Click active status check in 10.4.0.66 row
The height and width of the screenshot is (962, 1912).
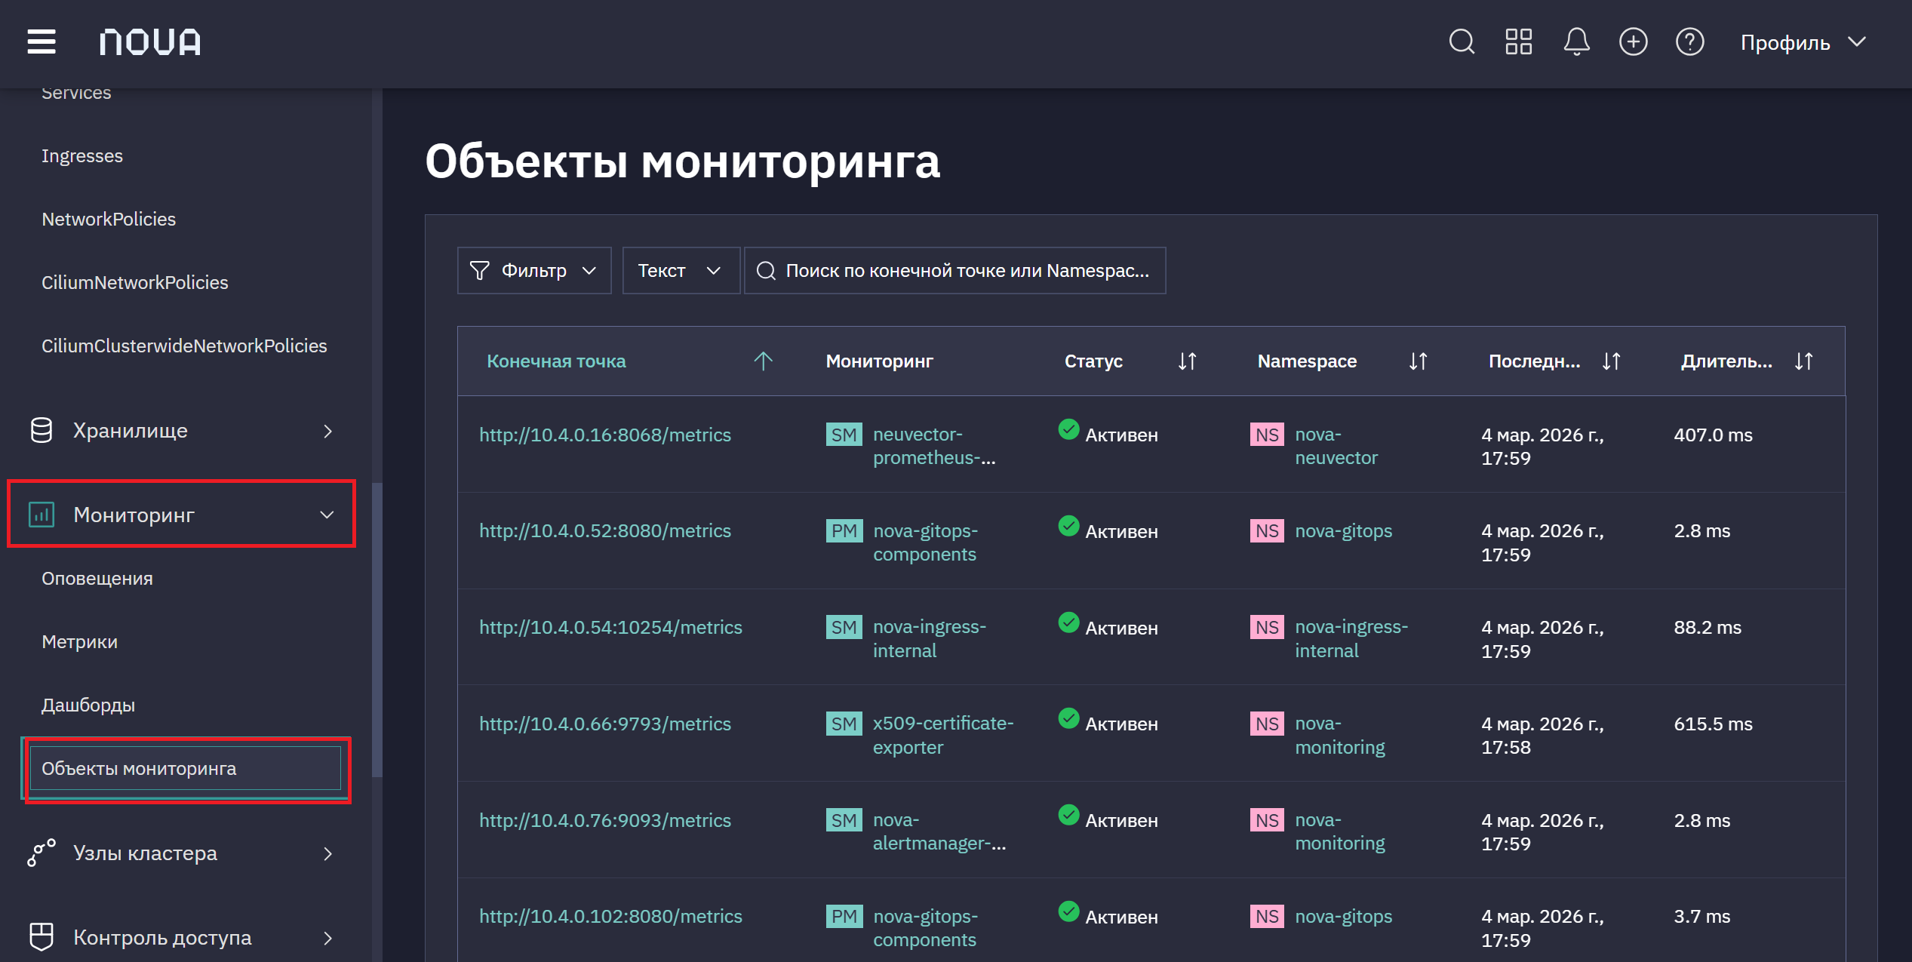click(1068, 718)
